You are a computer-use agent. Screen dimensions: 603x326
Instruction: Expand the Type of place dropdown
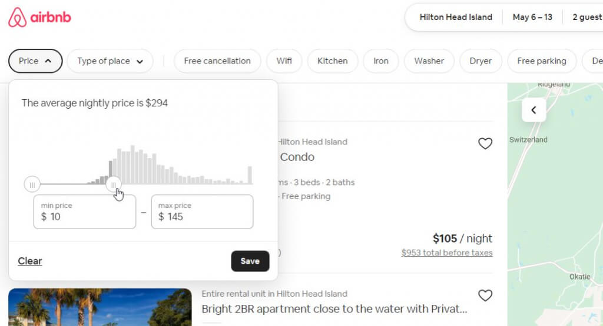point(110,61)
